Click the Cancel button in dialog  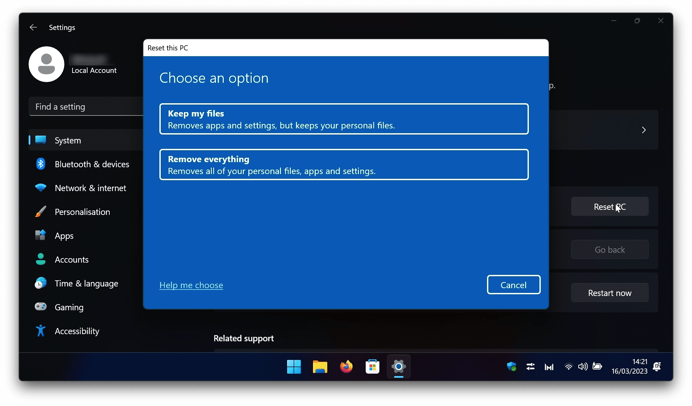click(x=514, y=285)
